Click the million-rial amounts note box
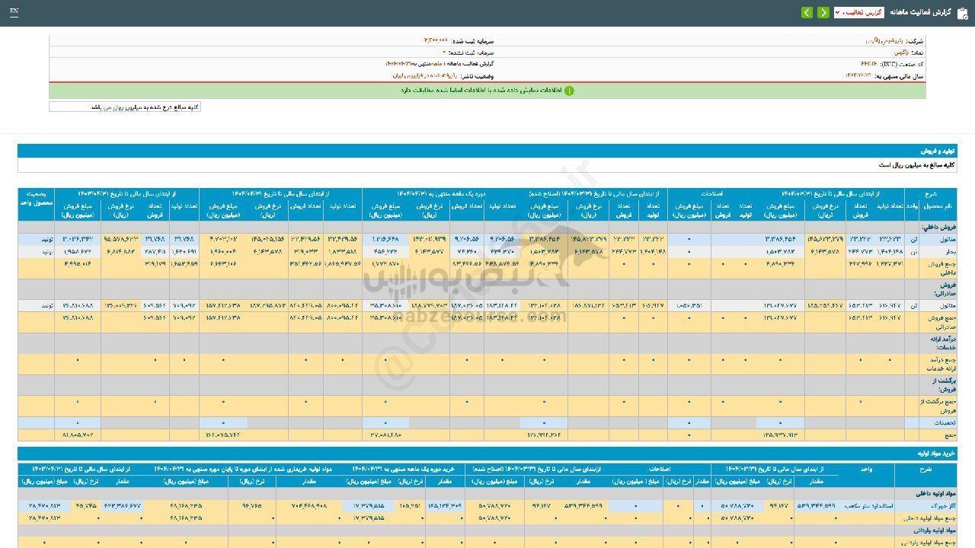Viewport: 975px width, 548px height. click(x=125, y=107)
